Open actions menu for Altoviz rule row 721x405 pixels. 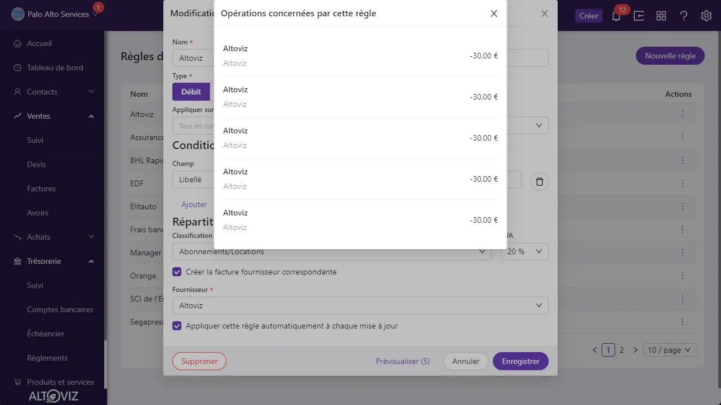pyautogui.click(x=683, y=114)
